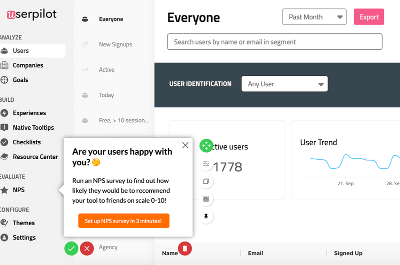Click the Userpilot logo
Screen dimensions: 400x265
pos(31,14)
